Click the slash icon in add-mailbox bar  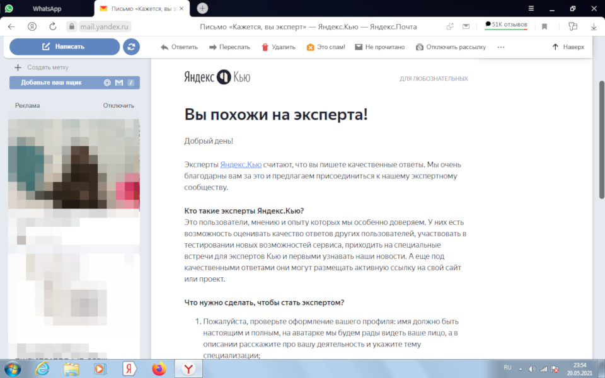coord(131,83)
